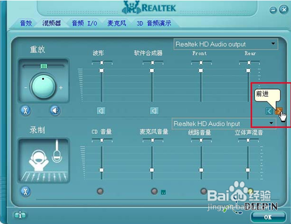Mute the 波形 channel speaker icon
The width and height of the screenshot is (291, 224).
pyautogui.click(x=101, y=111)
